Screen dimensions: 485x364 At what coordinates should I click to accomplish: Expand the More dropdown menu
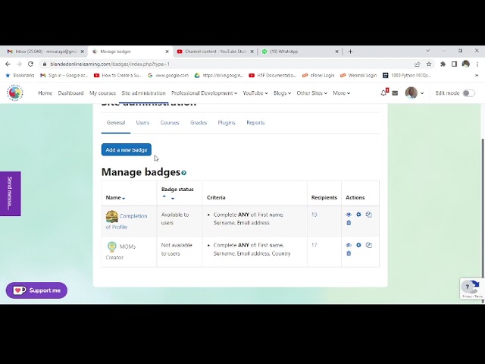tap(342, 93)
